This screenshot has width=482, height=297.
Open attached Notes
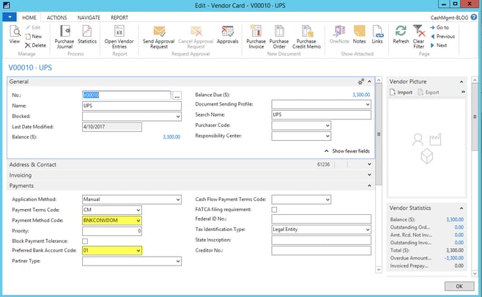click(360, 34)
